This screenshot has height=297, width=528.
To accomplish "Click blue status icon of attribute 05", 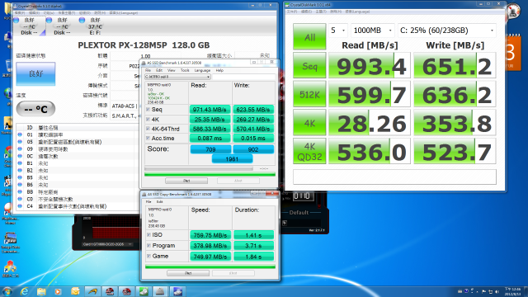I will [20, 142].
